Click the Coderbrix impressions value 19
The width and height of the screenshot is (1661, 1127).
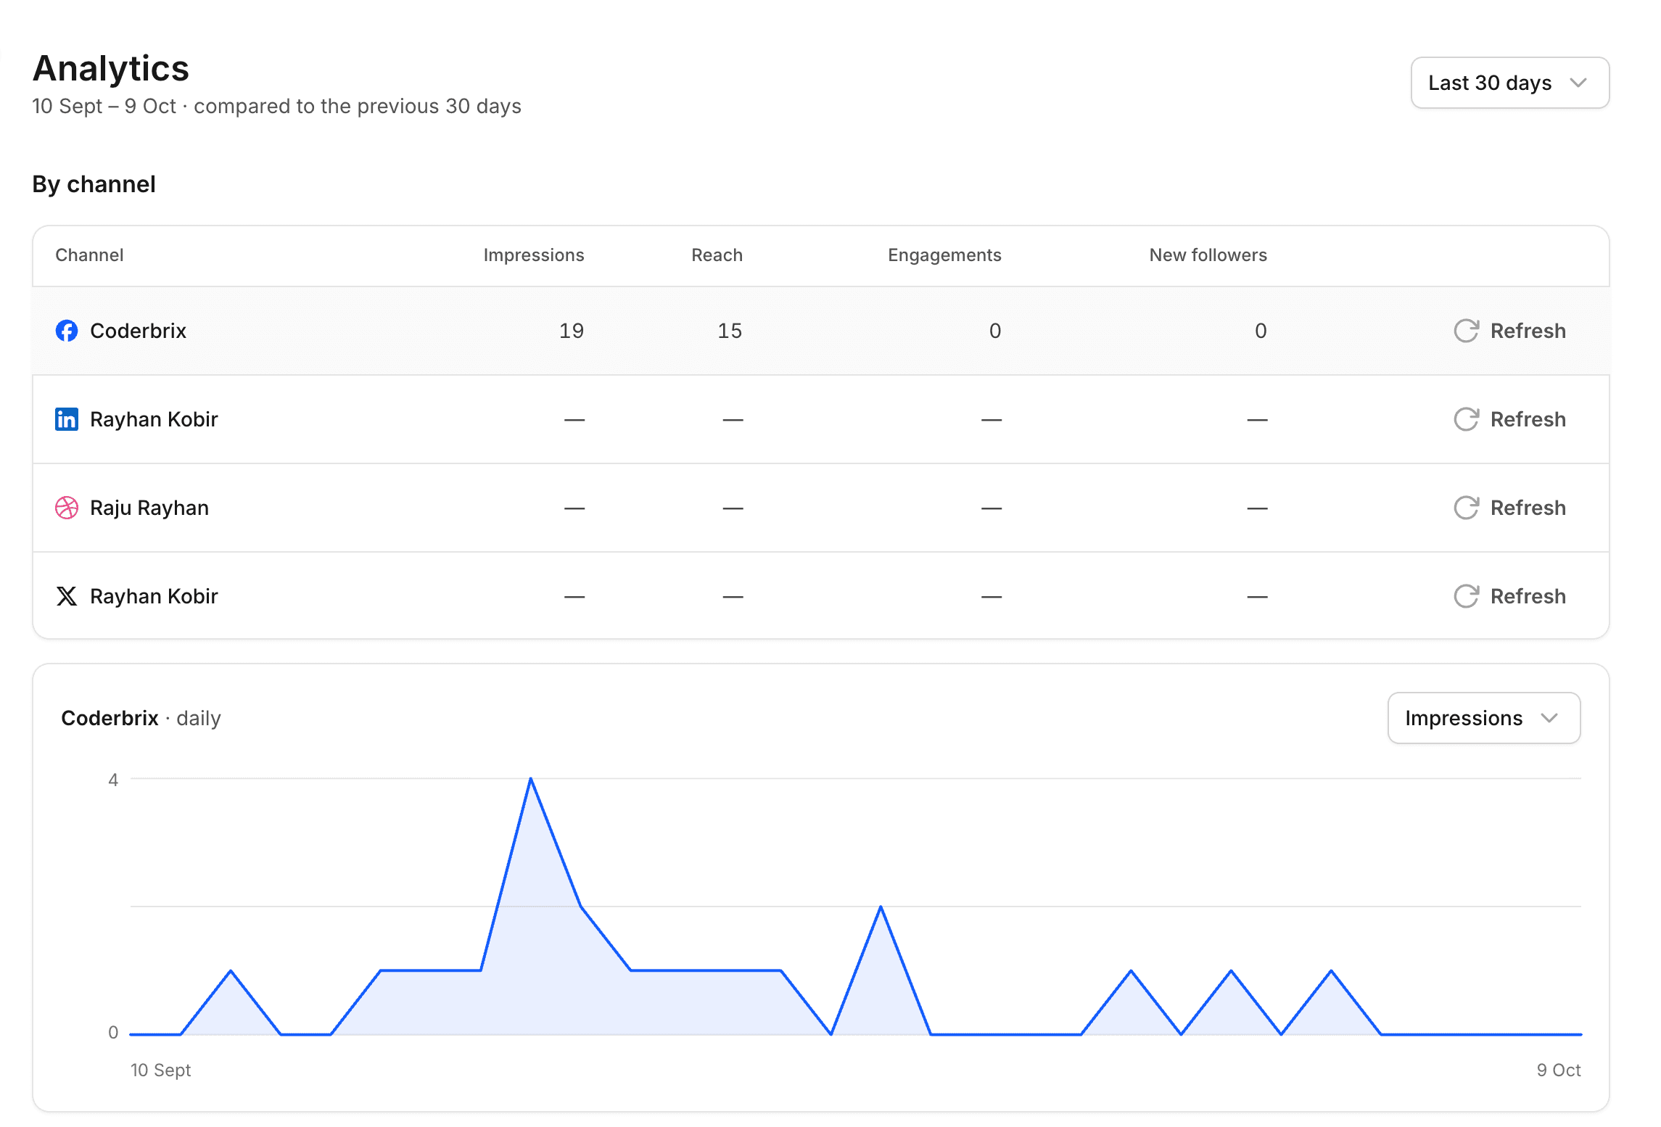pos(572,331)
